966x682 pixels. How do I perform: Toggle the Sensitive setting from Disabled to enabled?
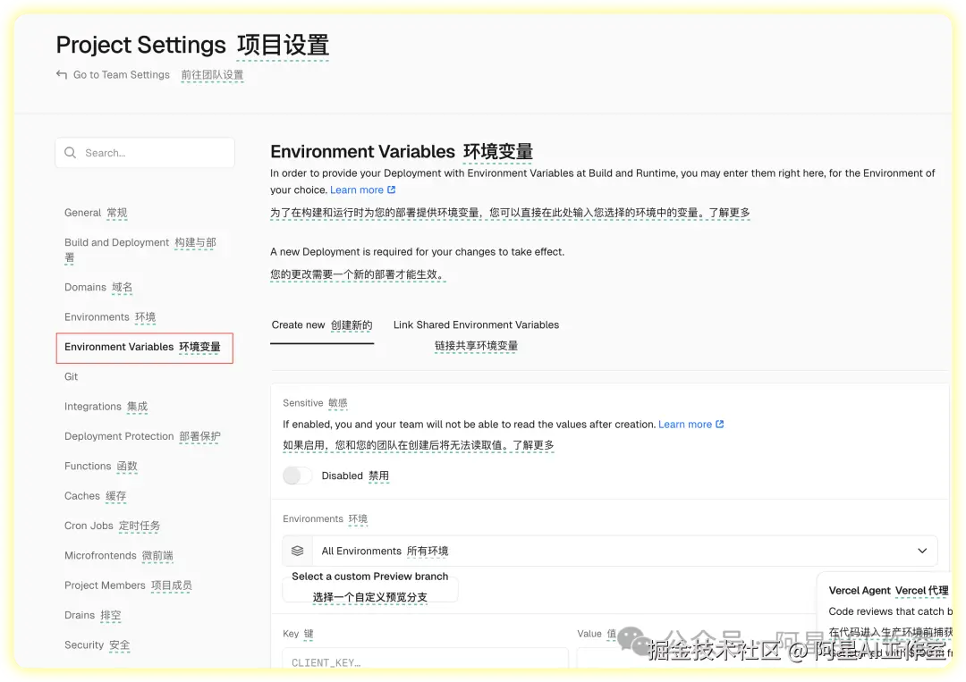click(297, 476)
